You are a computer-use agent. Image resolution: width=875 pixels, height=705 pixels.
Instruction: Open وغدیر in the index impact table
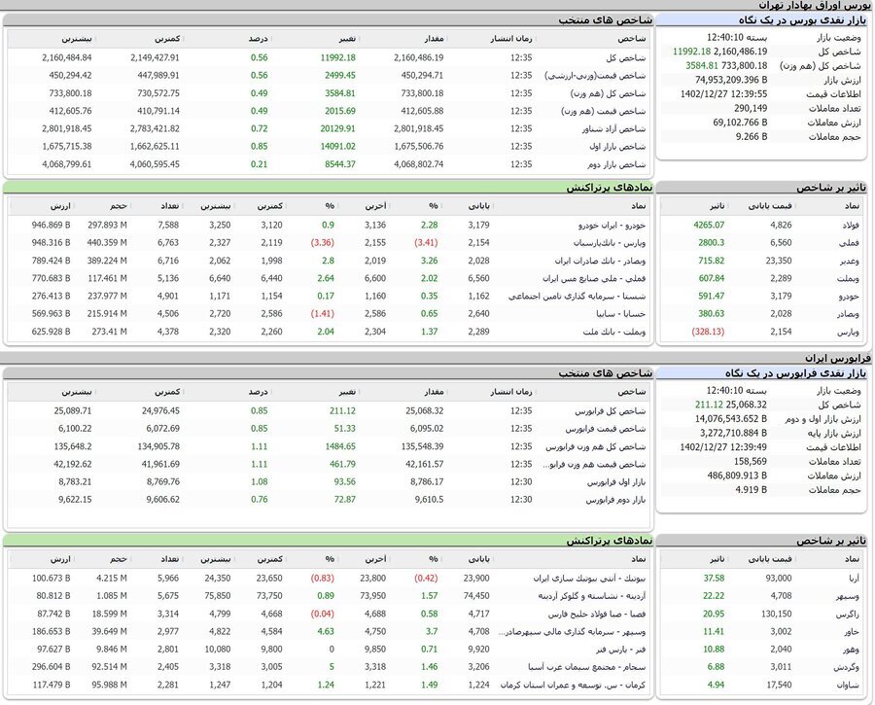tap(850, 261)
